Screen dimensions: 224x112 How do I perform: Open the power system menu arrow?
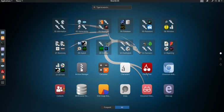pyautogui.click(x=222, y=1)
